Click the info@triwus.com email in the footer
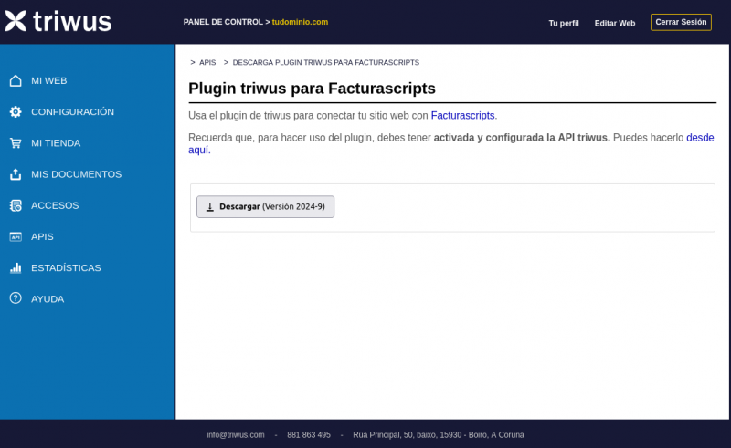 236,435
